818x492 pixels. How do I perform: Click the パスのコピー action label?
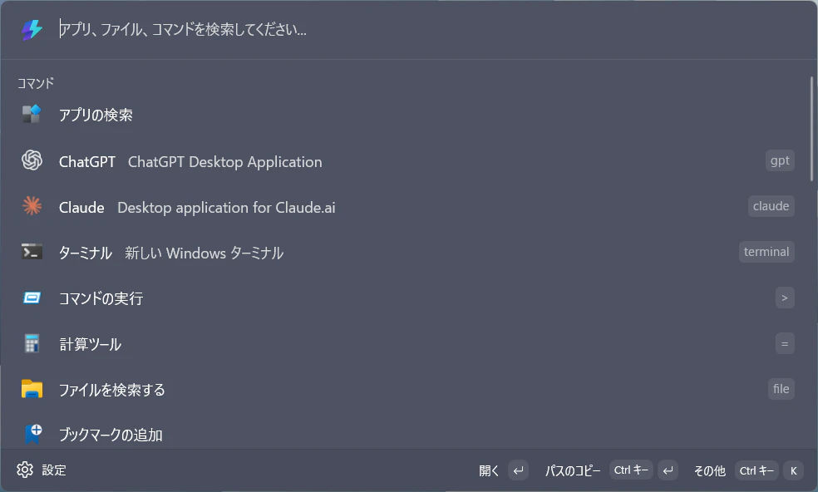pyautogui.click(x=572, y=470)
